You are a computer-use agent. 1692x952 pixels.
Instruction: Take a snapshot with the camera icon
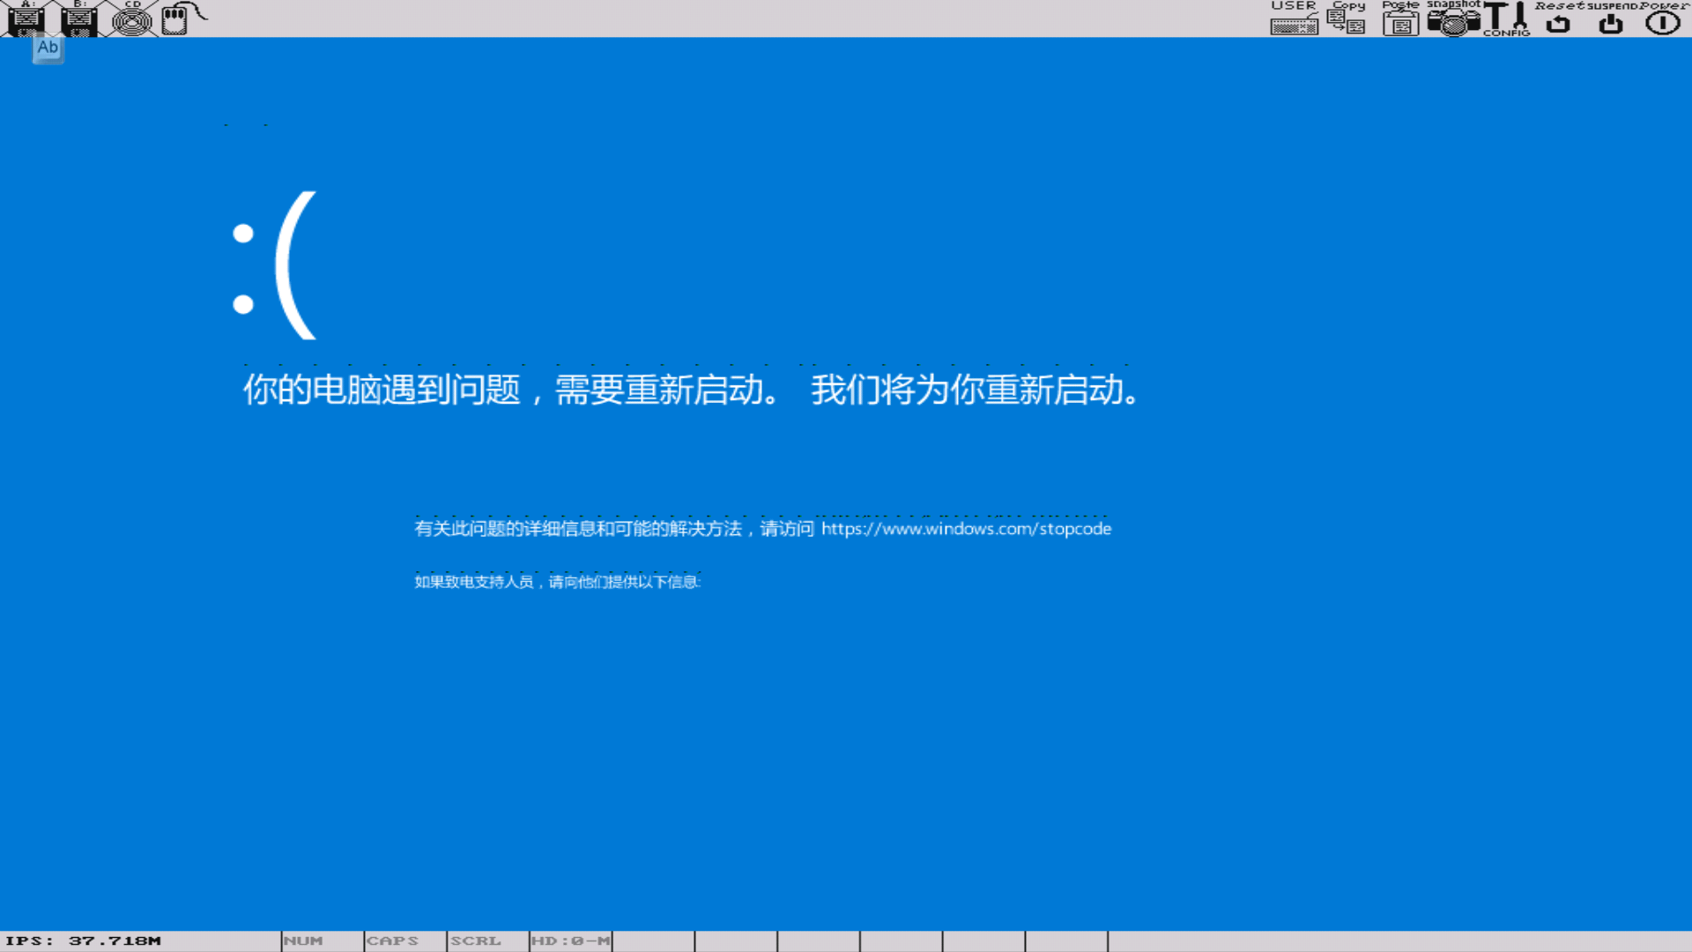tap(1453, 19)
